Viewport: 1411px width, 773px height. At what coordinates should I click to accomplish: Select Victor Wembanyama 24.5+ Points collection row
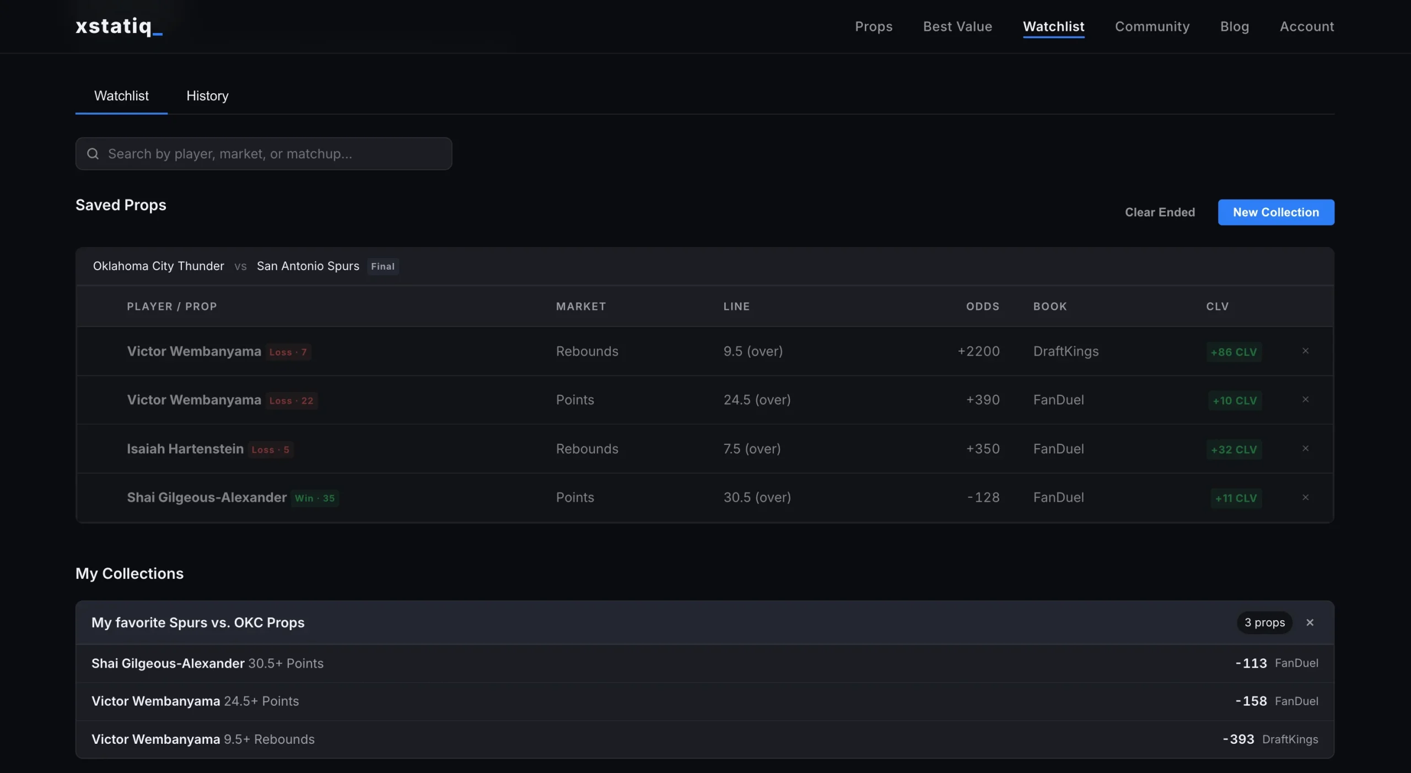[x=705, y=701]
